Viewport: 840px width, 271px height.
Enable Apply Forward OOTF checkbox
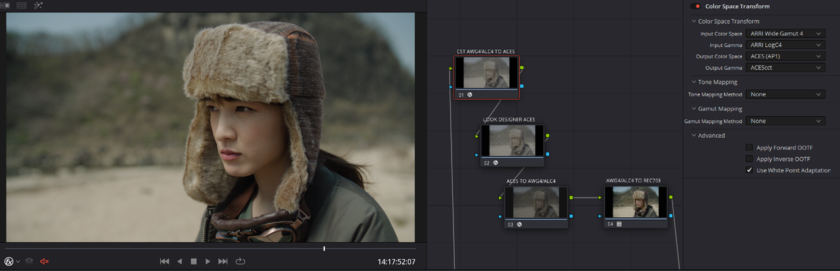coord(749,148)
